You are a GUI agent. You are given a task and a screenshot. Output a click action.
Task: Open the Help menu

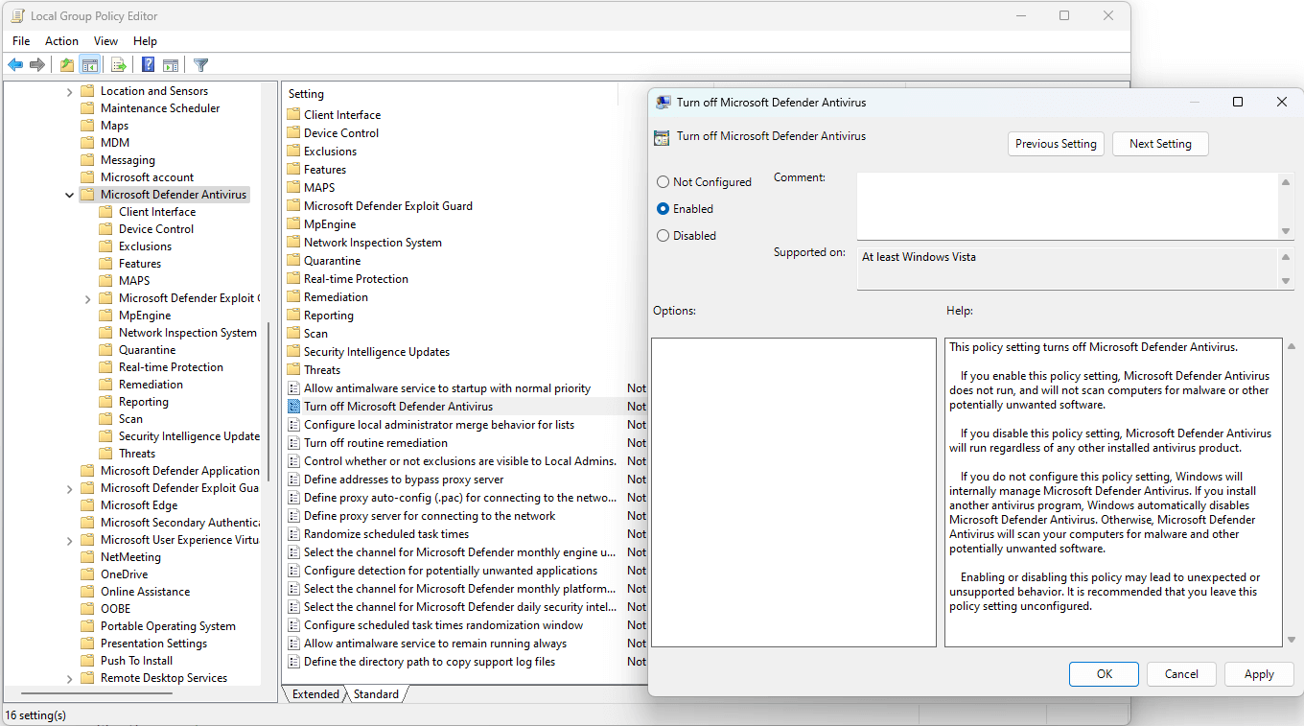tap(145, 41)
